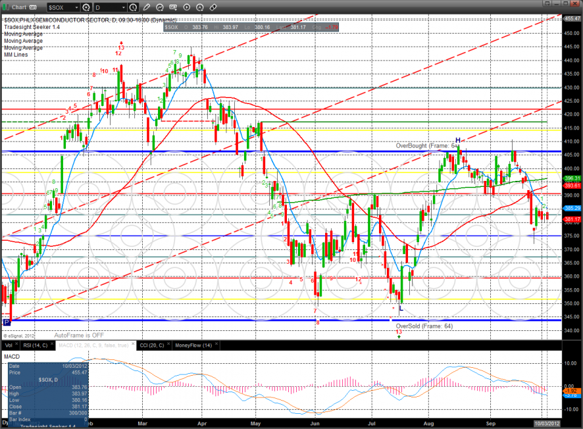Click the MACD pane title
The width and height of the screenshot is (583, 429).
tap(12, 357)
